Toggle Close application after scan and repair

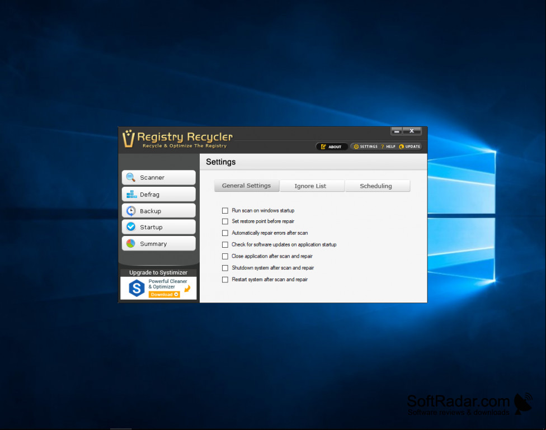point(225,256)
